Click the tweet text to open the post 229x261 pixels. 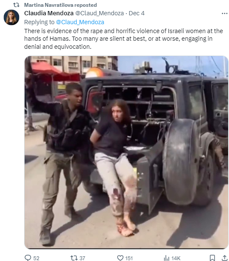[x=123, y=39]
